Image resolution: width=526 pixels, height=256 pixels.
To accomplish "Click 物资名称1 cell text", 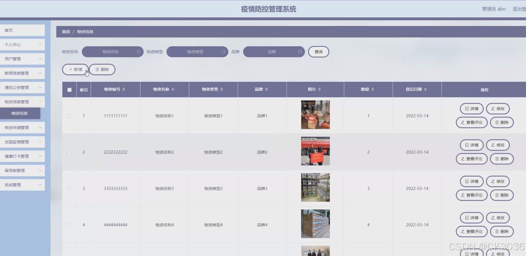I will (x=164, y=116).
